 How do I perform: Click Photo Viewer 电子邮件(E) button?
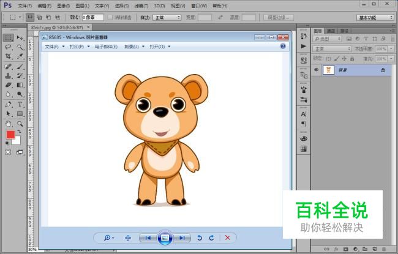[x=106, y=47]
